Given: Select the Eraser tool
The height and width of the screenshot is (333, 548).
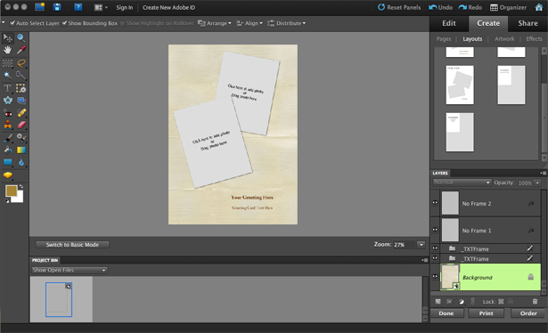Looking at the screenshot, I should coord(21,125).
